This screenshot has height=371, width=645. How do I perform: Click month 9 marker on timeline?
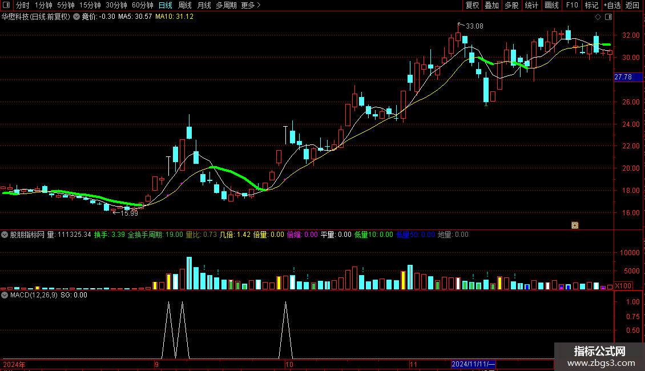157,365
